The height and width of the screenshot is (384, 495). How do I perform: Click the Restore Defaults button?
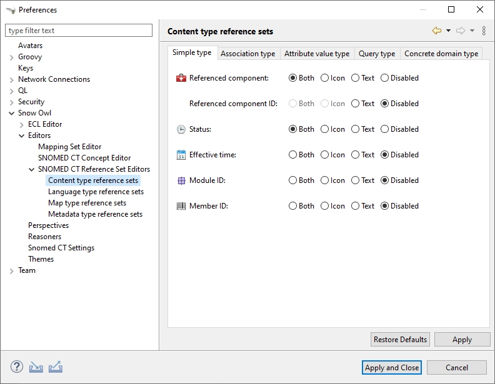400,340
